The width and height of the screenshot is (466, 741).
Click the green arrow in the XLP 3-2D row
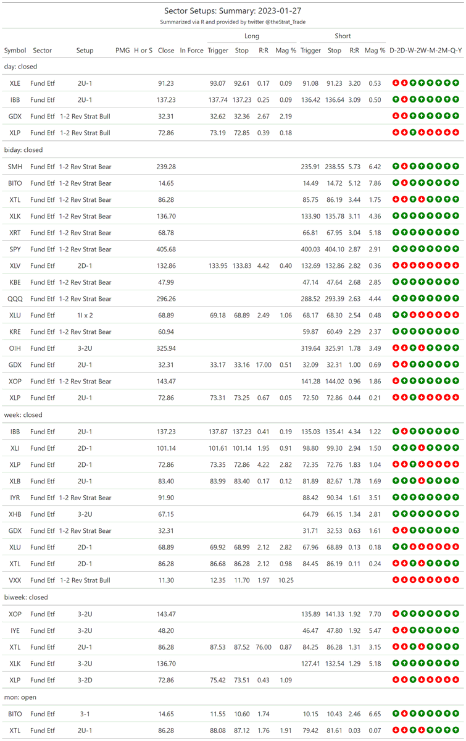(x=413, y=680)
